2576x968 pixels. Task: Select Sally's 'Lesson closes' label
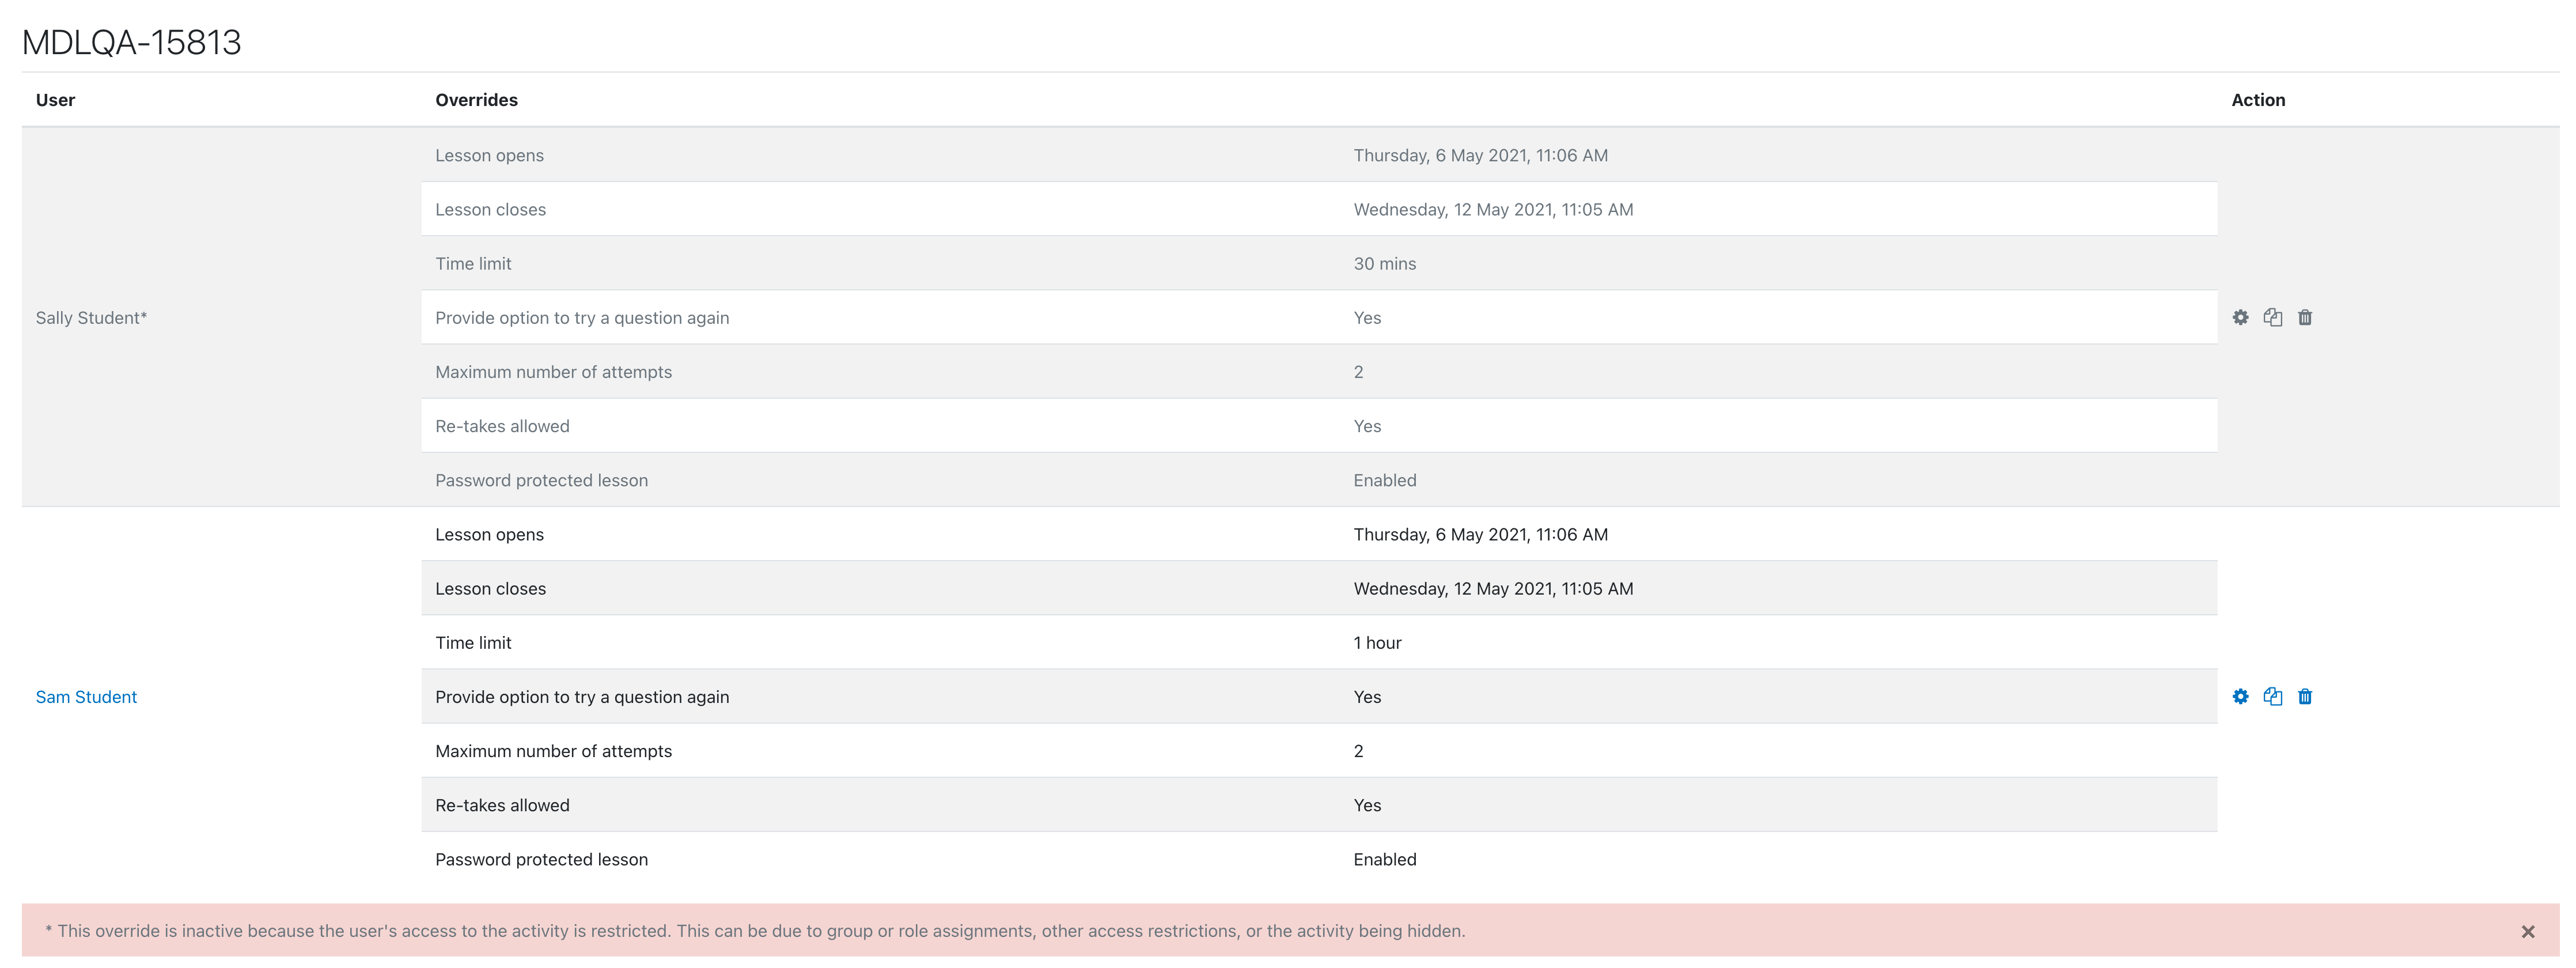pyautogui.click(x=490, y=209)
